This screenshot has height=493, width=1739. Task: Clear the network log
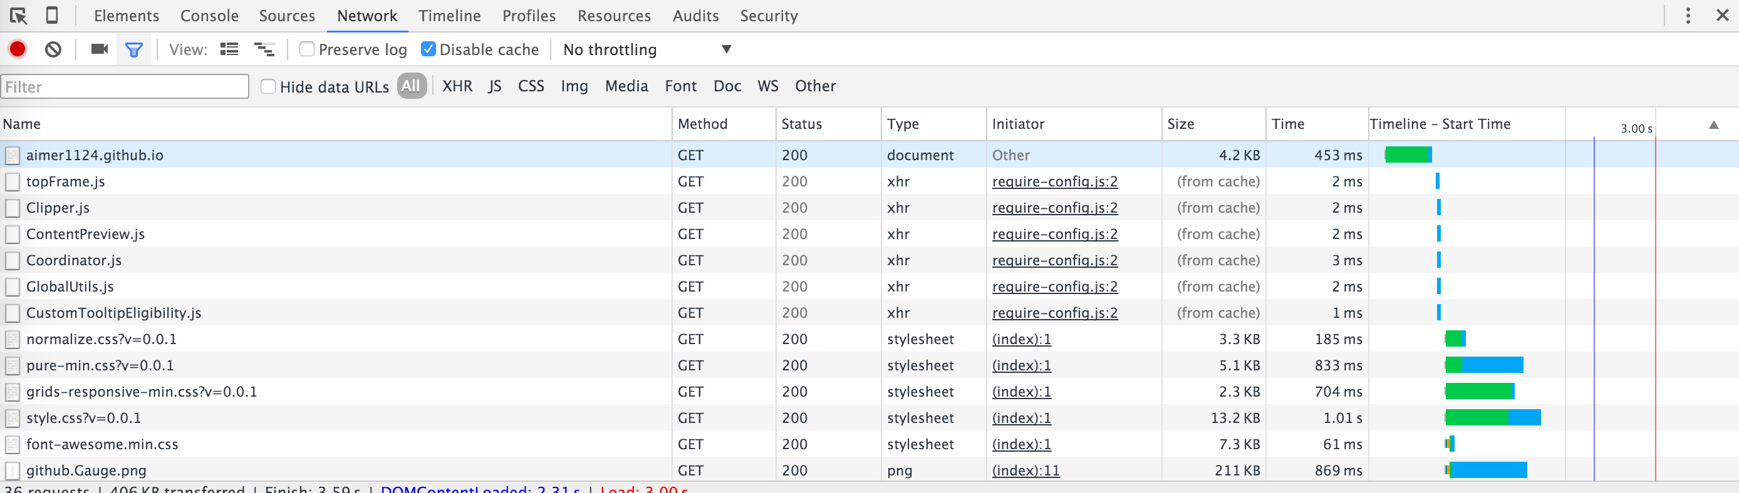[x=53, y=49]
